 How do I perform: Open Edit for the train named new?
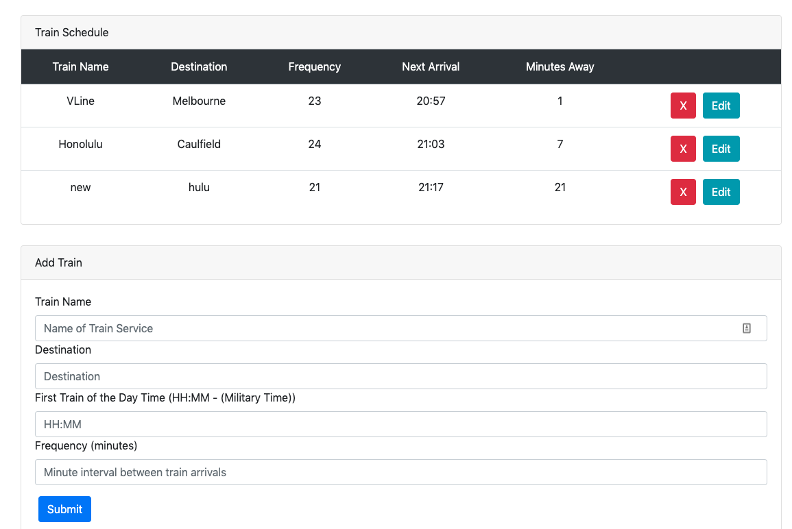(x=721, y=192)
